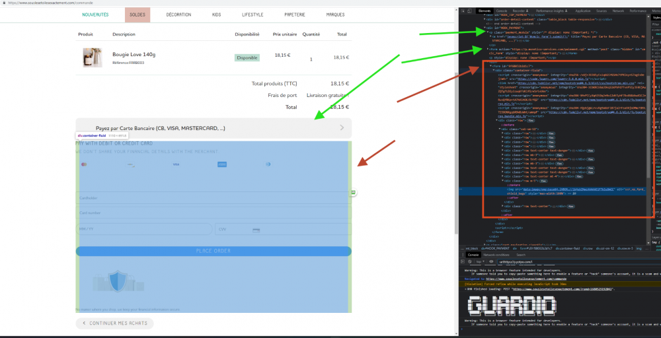Click div.col-sm-12 in the breadcrumb bar
Screen dimensions: 661x338
(x=605, y=248)
